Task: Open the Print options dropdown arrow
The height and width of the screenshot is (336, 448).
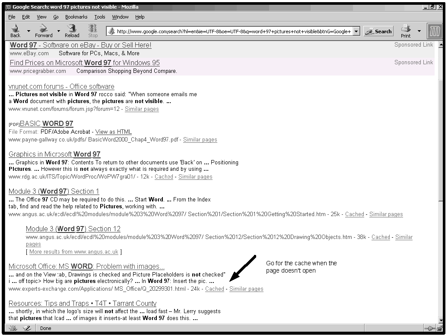Action: 419,31
